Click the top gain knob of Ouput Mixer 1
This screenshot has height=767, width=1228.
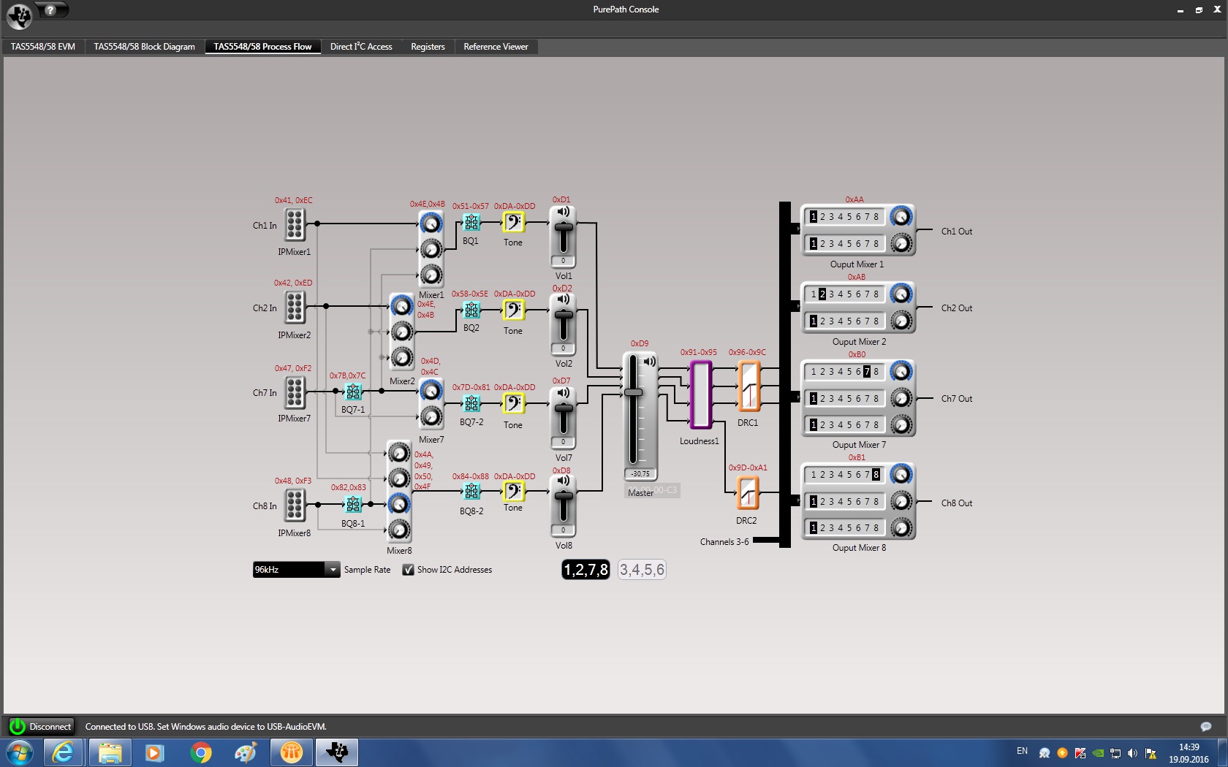point(901,217)
